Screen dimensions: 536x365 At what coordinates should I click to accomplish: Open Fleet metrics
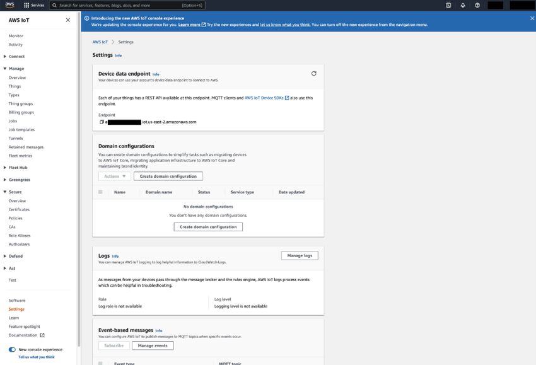point(21,156)
